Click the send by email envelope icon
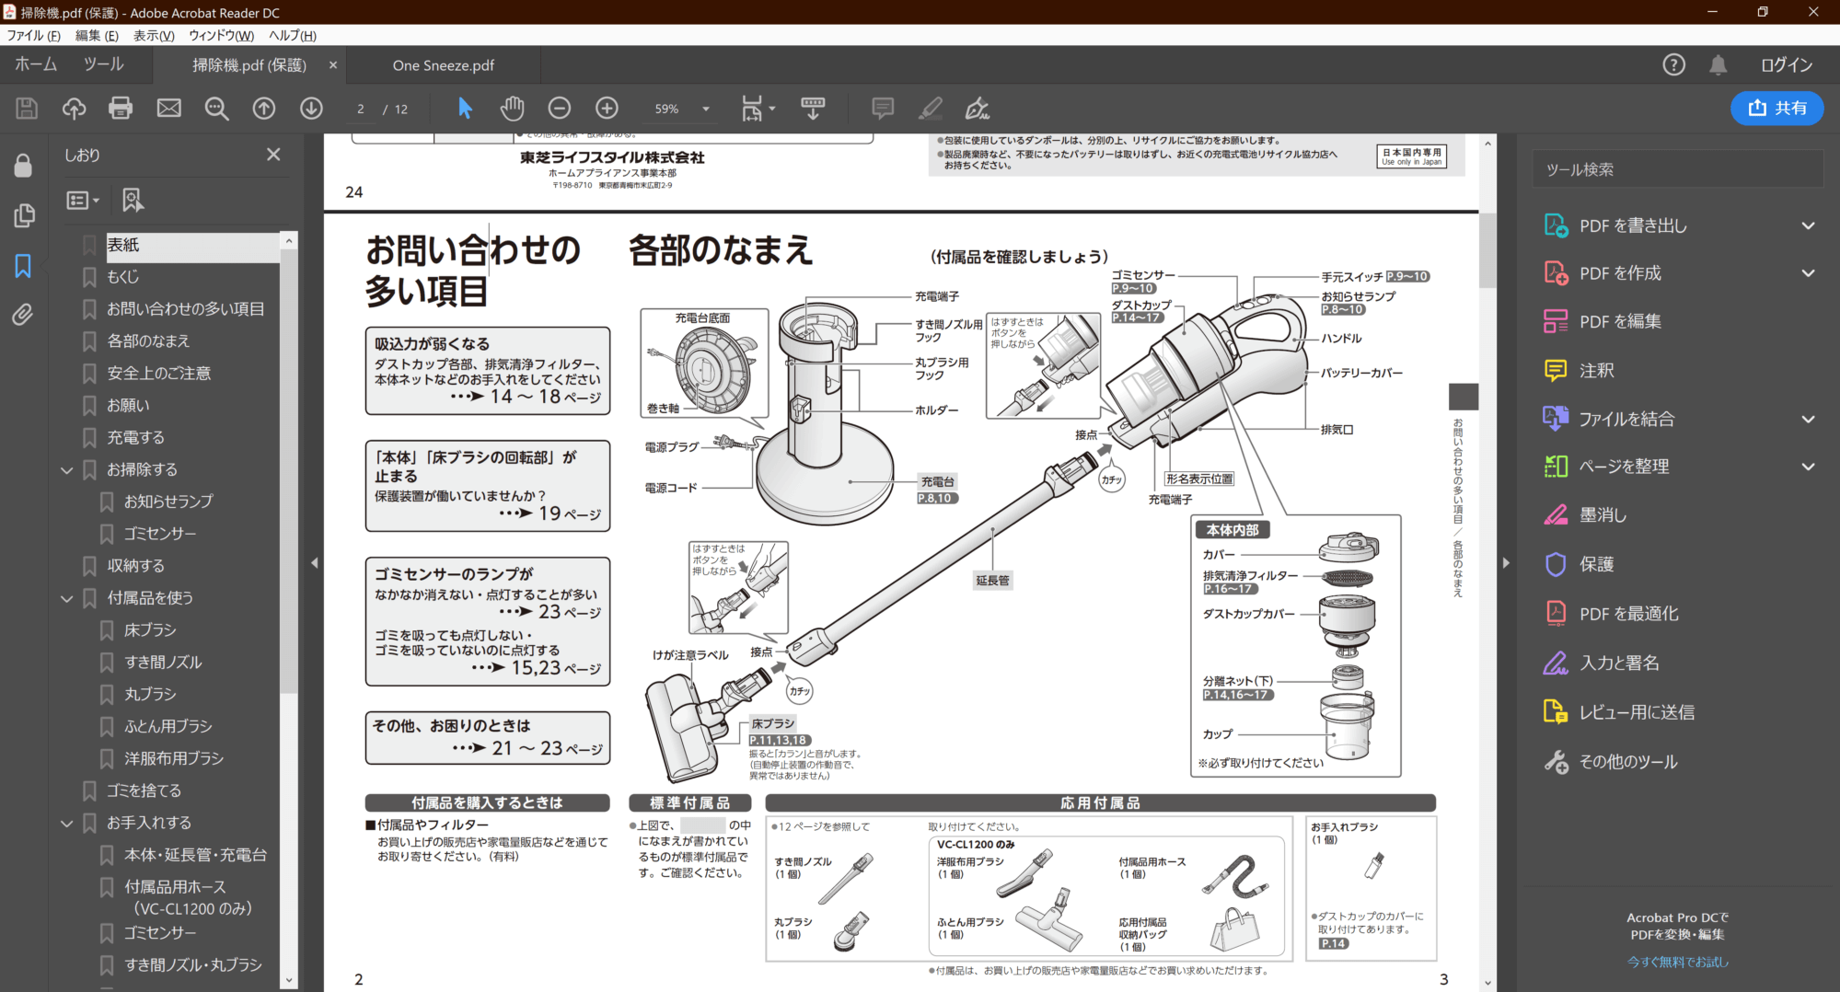The height and width of the screenshot is (992, 1840). pos(169,109)
